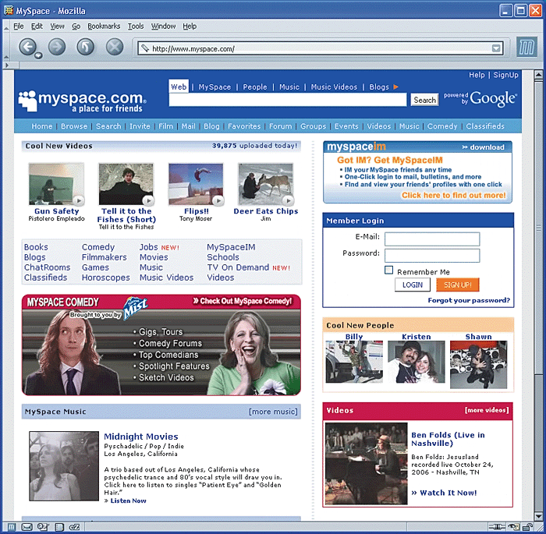The image size is (546, 534).
Task: Stop loading with the Stop button
Action: click(115, 47)
